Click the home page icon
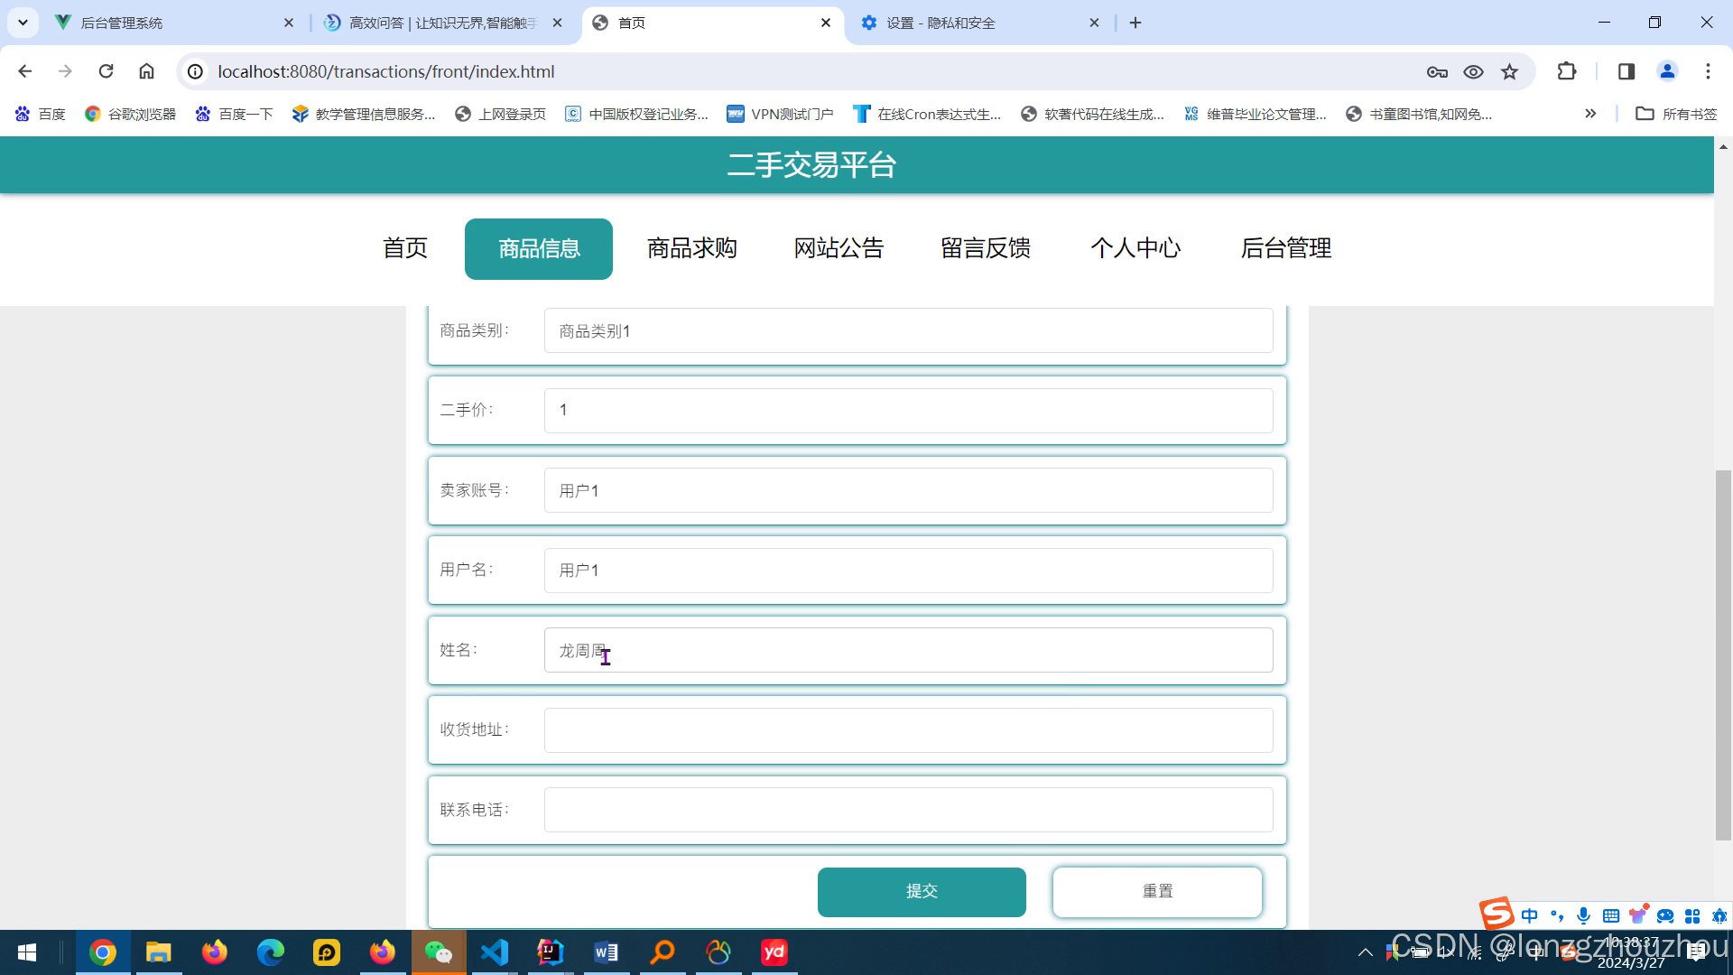 coord(146,71)
